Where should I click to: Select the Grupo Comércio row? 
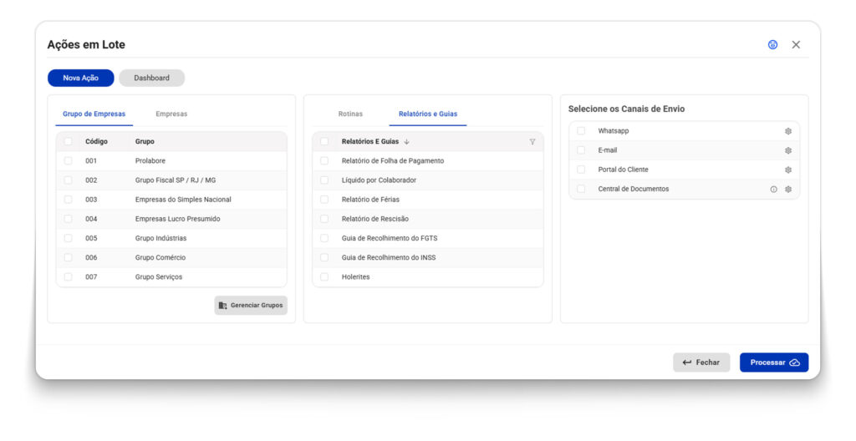pyautogui.click(x=160, y=257)
